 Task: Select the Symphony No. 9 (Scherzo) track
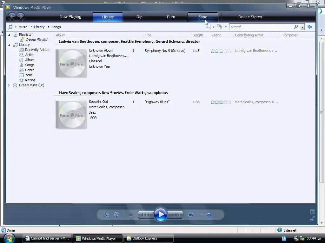[x=165, y=51]
